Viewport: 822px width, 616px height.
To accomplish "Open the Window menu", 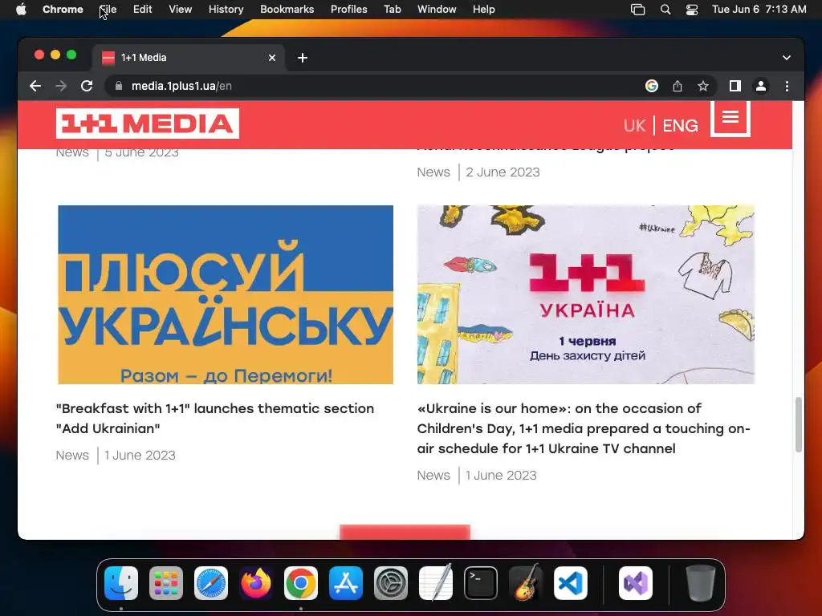I will [437, 10].
